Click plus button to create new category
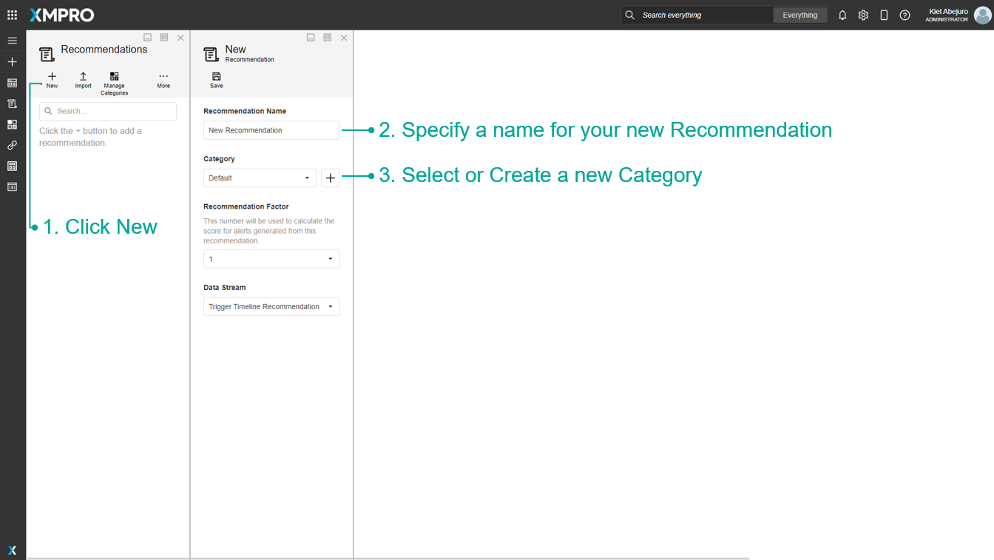The height and width of the screenshot is (560, 994). [331, 178]
